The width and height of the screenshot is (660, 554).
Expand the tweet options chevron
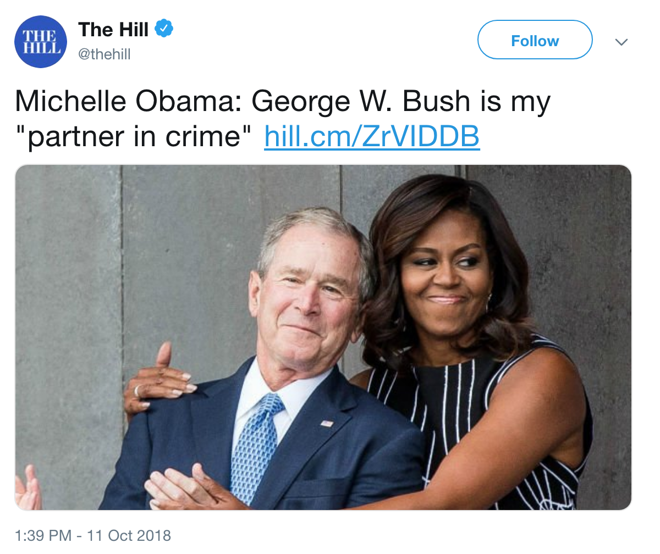[621, 42]
